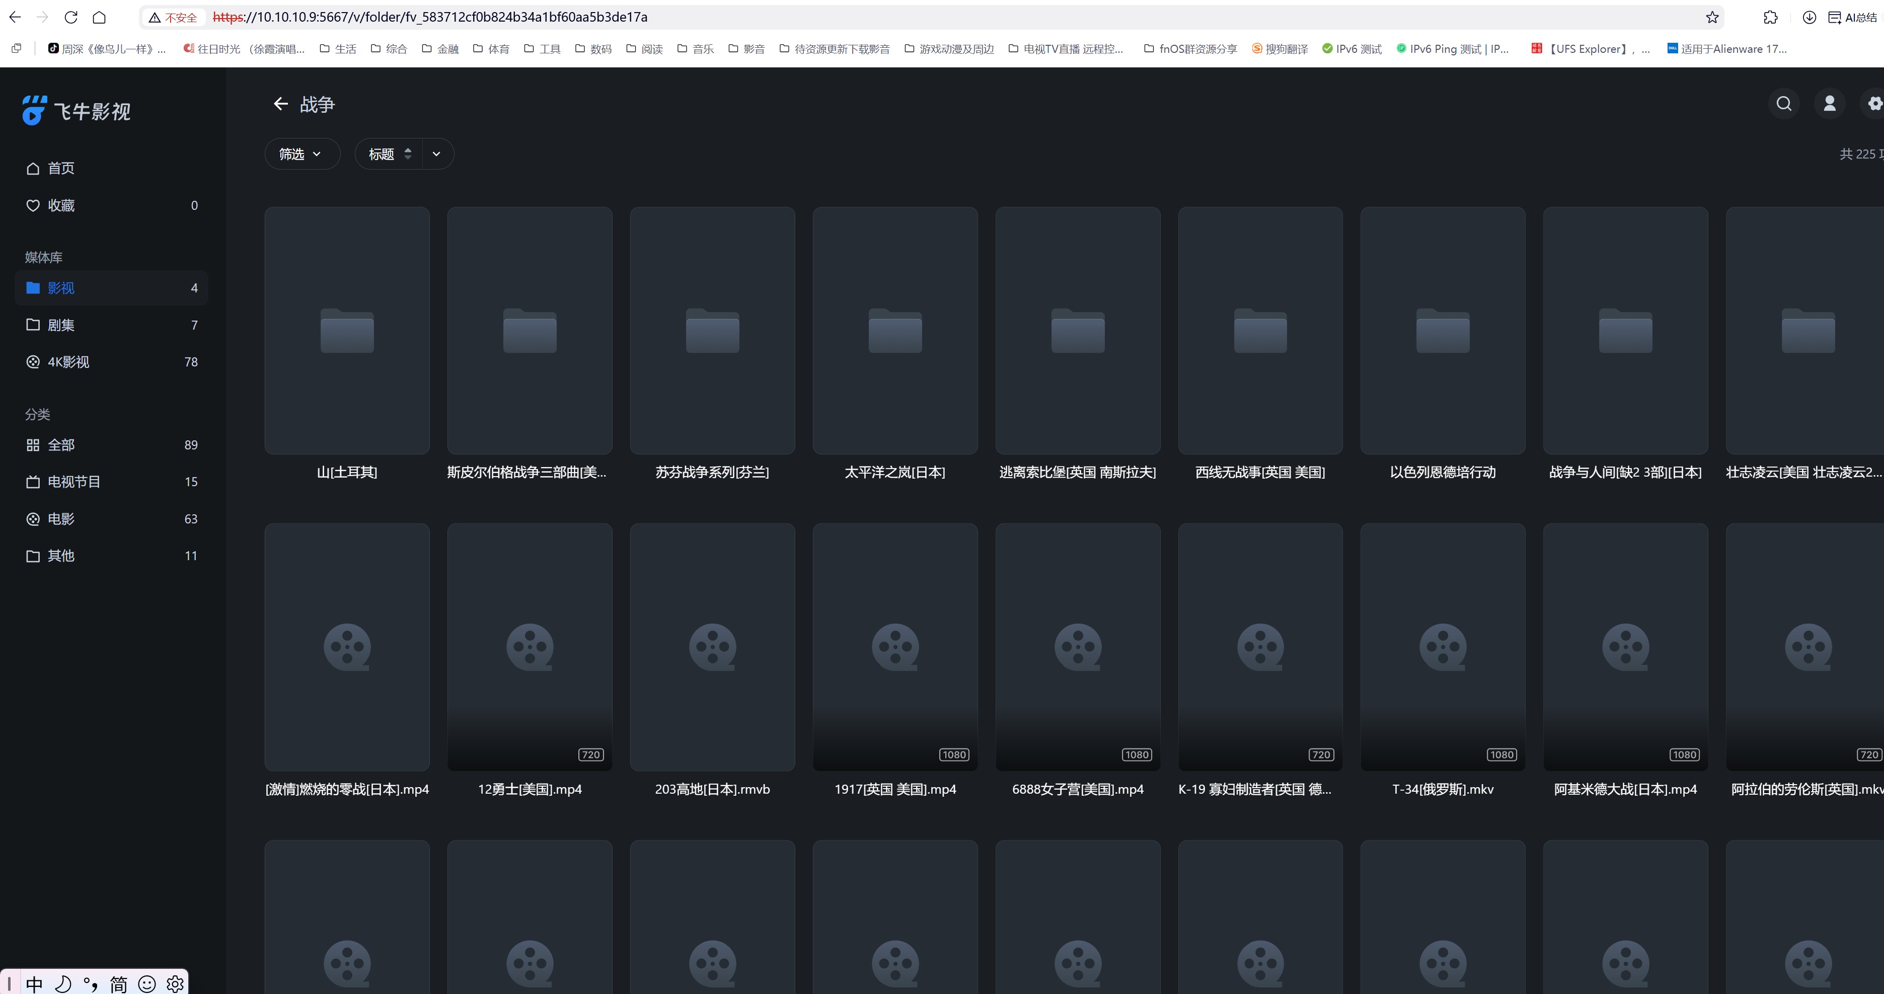Screen dimensions: 1884x994
Task: Open the 搜狗翻译 bookmark
Action: pyautogui.click(x=1280, y=49)
